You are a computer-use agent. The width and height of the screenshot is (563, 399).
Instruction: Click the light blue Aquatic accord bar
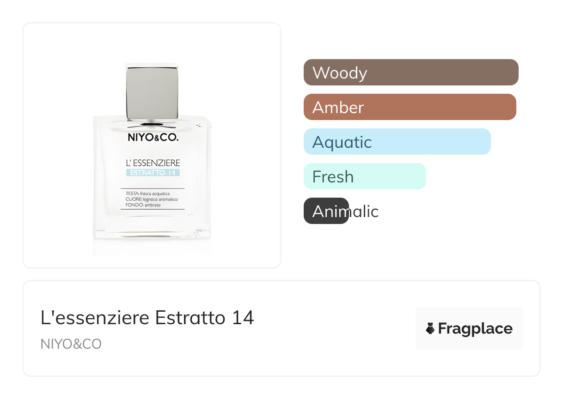(x=397, y=142)
